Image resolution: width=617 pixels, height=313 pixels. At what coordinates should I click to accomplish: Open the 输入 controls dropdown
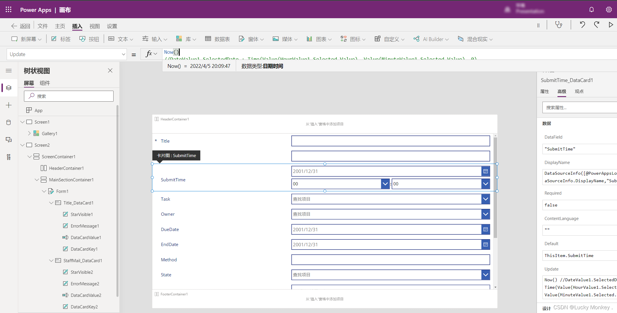coord(155,39)
